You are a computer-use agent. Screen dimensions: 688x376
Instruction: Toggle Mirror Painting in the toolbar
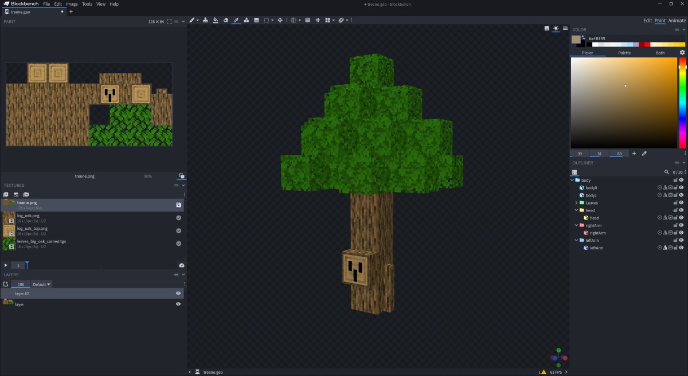pyautogui.click(x=294, y=20)
